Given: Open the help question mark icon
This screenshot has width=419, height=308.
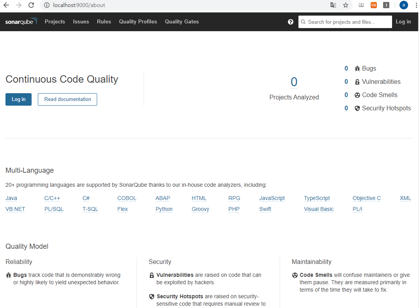Looking at the screenshot, I should coord(291,22).
